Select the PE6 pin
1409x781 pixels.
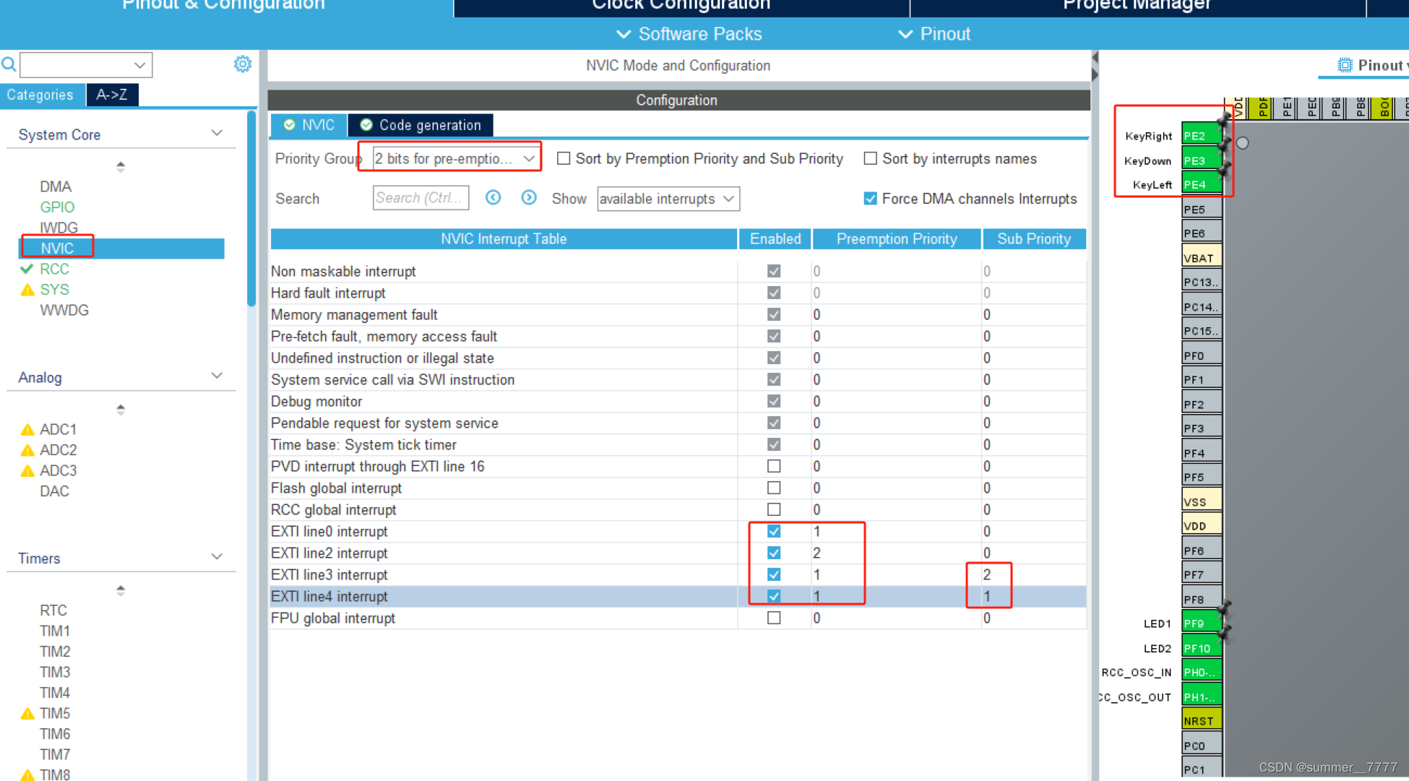click(x=1202, y=233)
